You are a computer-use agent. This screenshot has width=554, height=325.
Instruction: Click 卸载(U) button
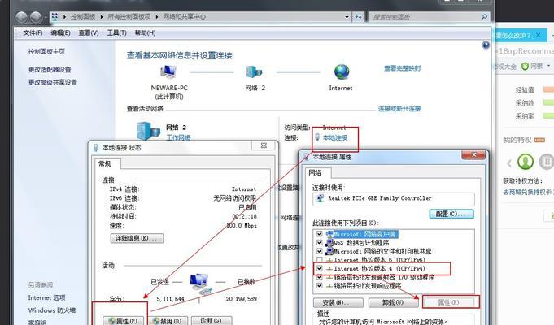[393, 302]
